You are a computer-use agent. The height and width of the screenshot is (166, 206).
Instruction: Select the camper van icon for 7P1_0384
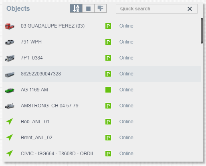(x=10, y=58)
